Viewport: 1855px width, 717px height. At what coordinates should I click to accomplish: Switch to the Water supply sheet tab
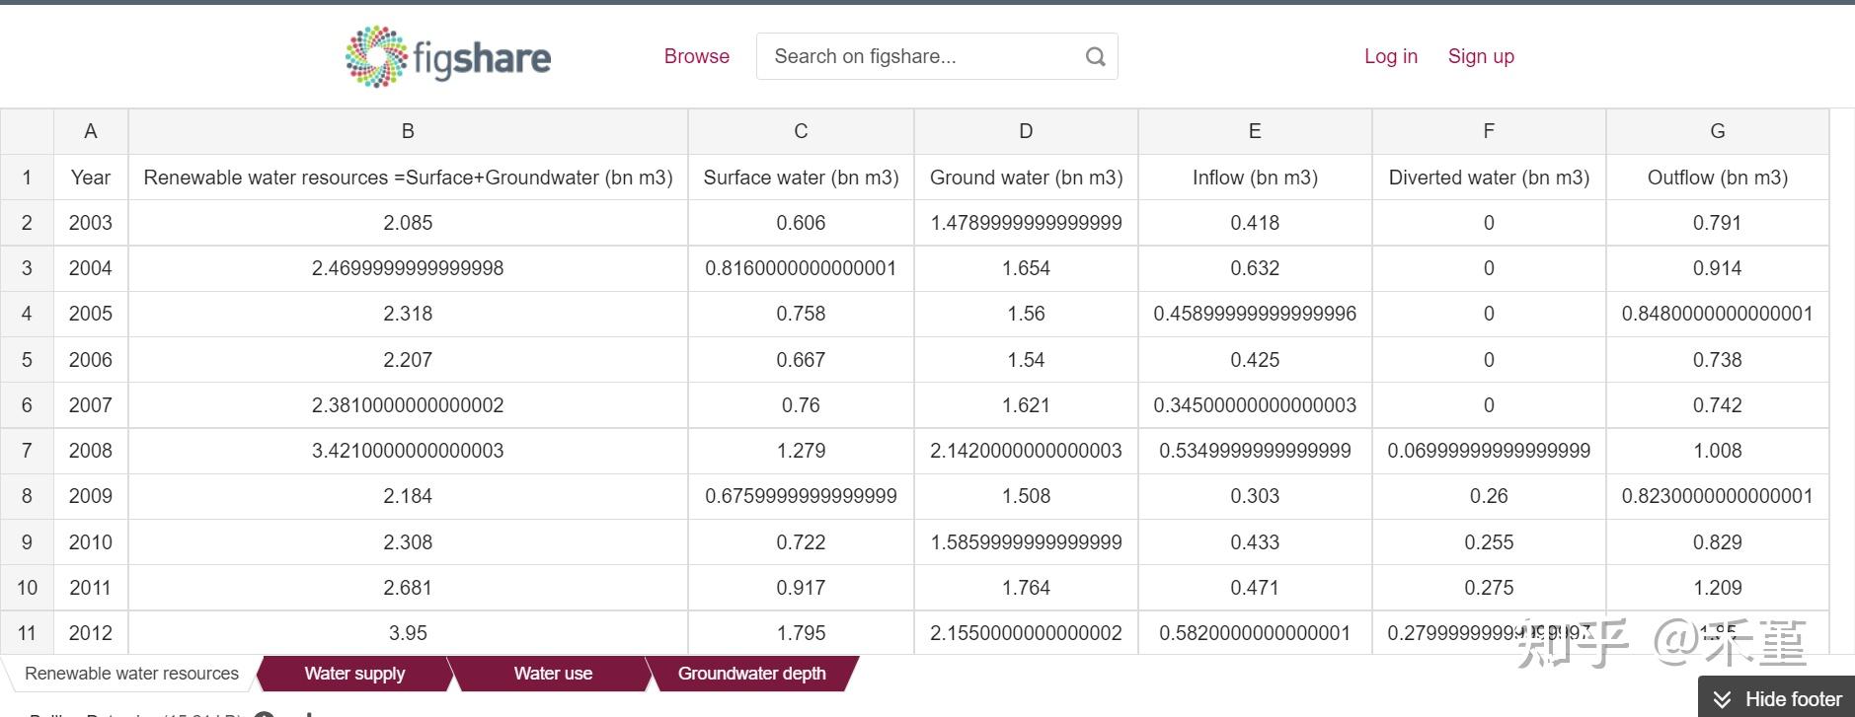pos(354,674)
